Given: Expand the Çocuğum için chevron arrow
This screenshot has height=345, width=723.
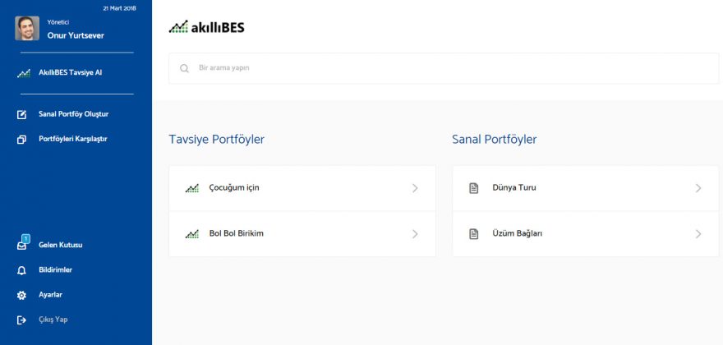Looking at the screenshot, I should click(x=415, y=188).
